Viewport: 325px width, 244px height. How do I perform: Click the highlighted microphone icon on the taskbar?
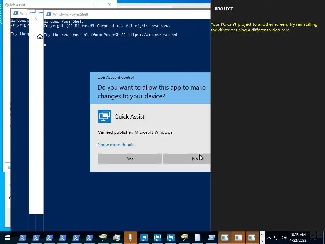(130, 238)
